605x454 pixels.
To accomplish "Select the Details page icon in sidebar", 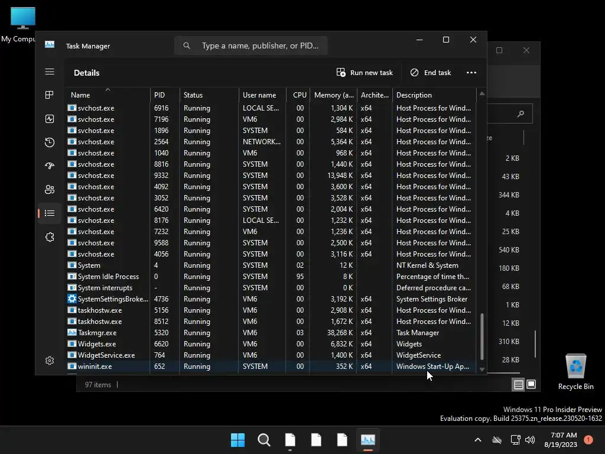I will [x=50, y=213].
